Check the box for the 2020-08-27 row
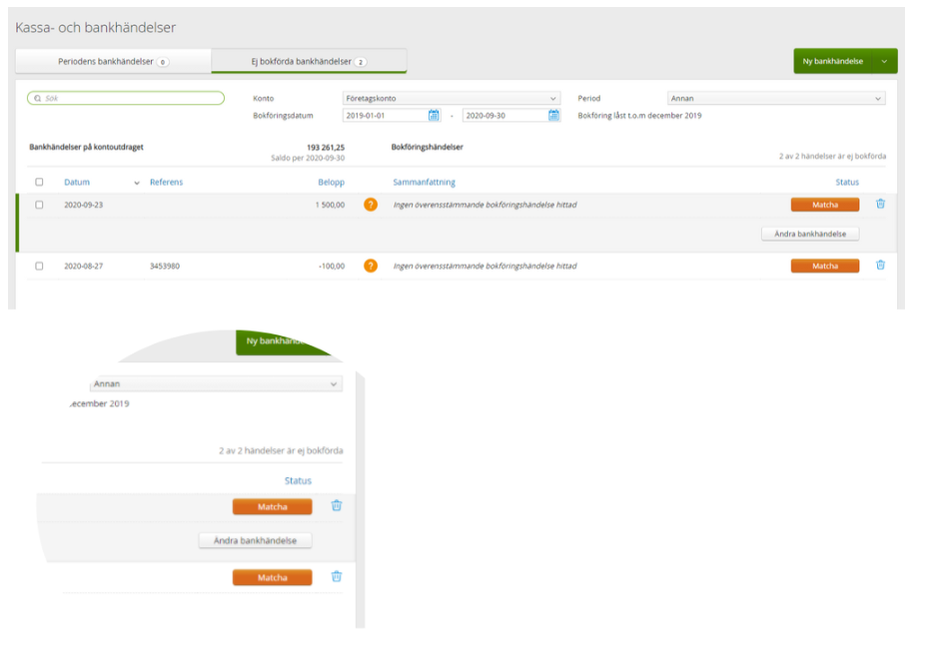933x658 pixels. [x=40, y=266]
